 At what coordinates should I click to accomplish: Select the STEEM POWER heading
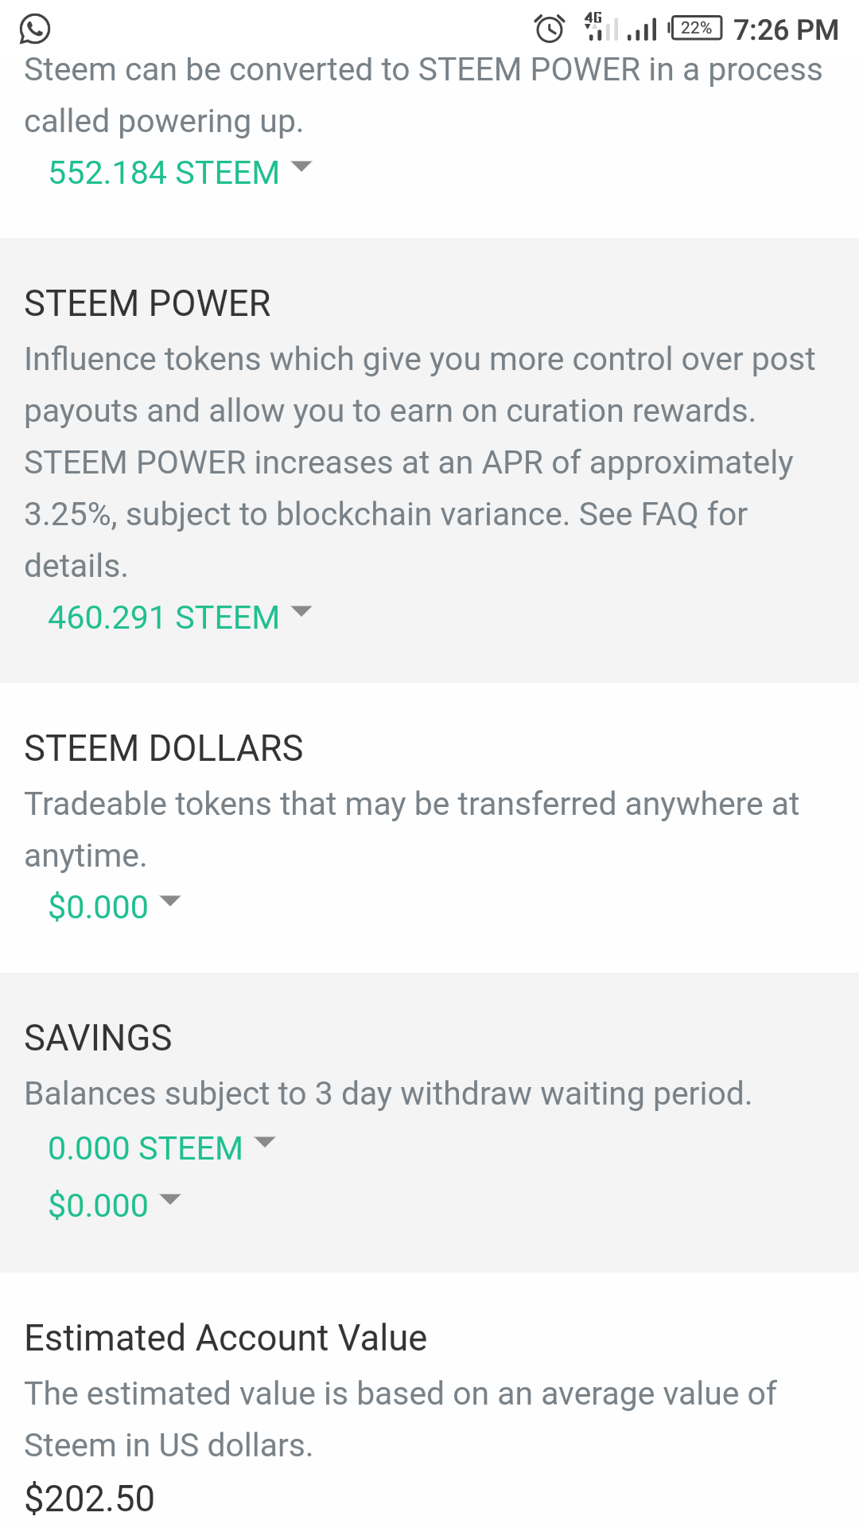147,304
